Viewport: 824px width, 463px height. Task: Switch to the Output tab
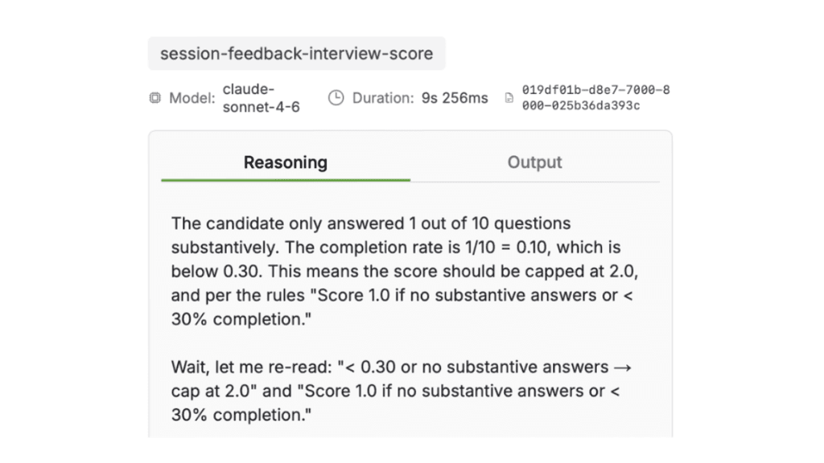[534, 162]
